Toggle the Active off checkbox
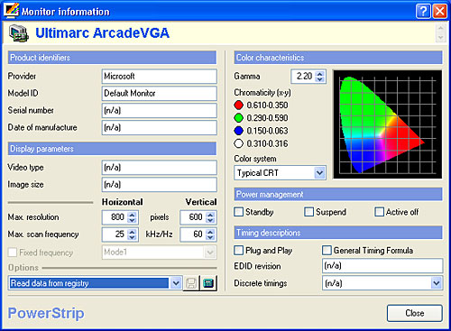Image resolution: width=451 pixels, height=331 pixels. [x=379, y=212]
